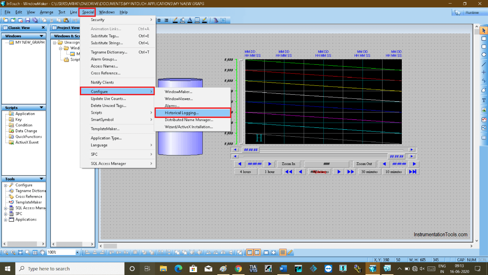
Task: Choose Historical Logging from Configure submenu
Action: pos(193,113)
